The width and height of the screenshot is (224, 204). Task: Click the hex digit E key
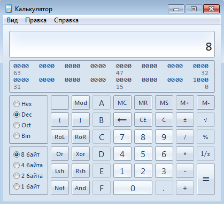(102, 171)
